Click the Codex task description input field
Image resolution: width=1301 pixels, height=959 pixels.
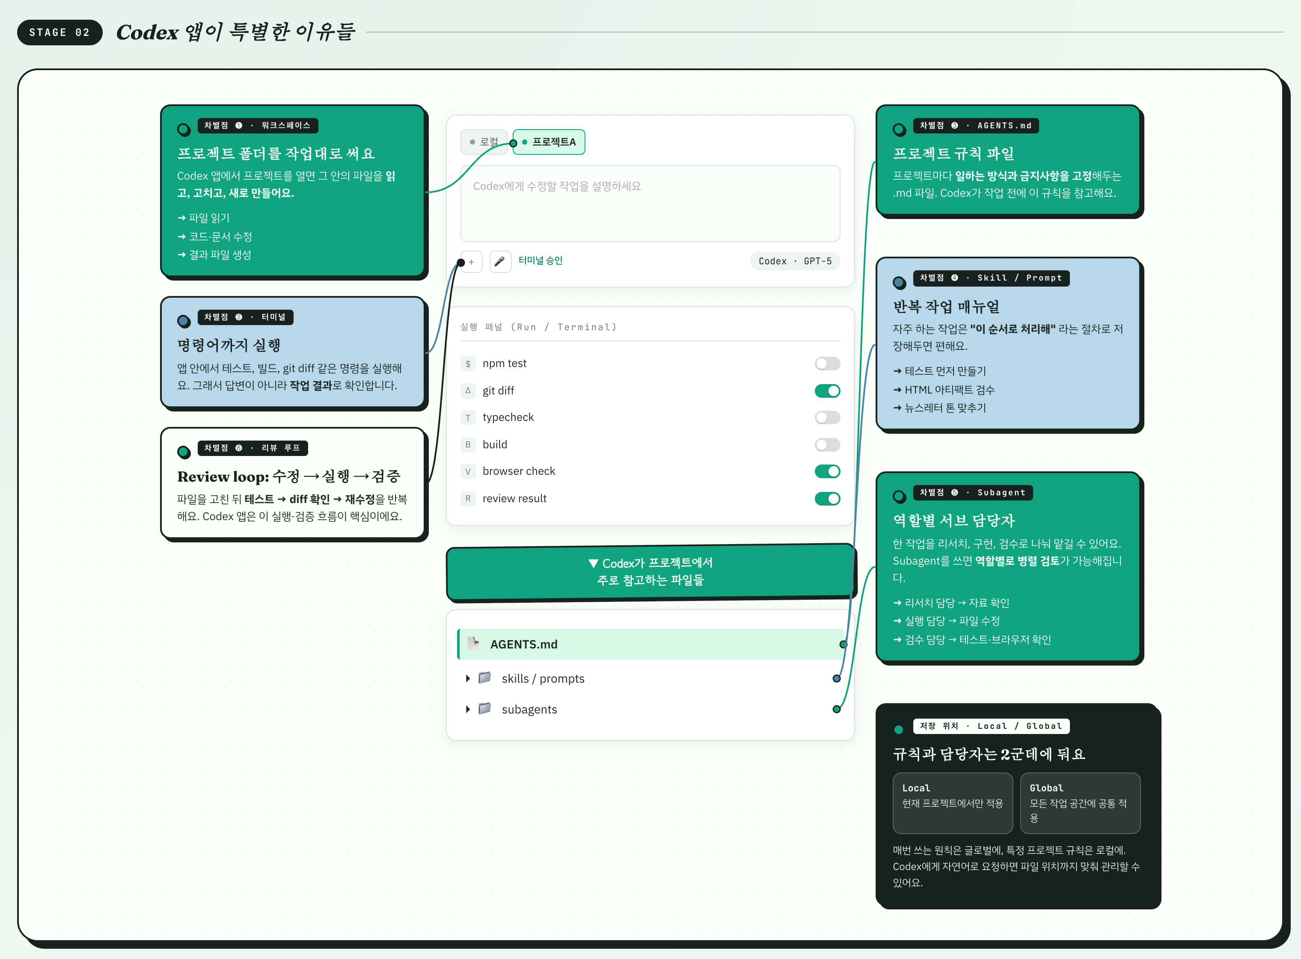coord(650,204)
